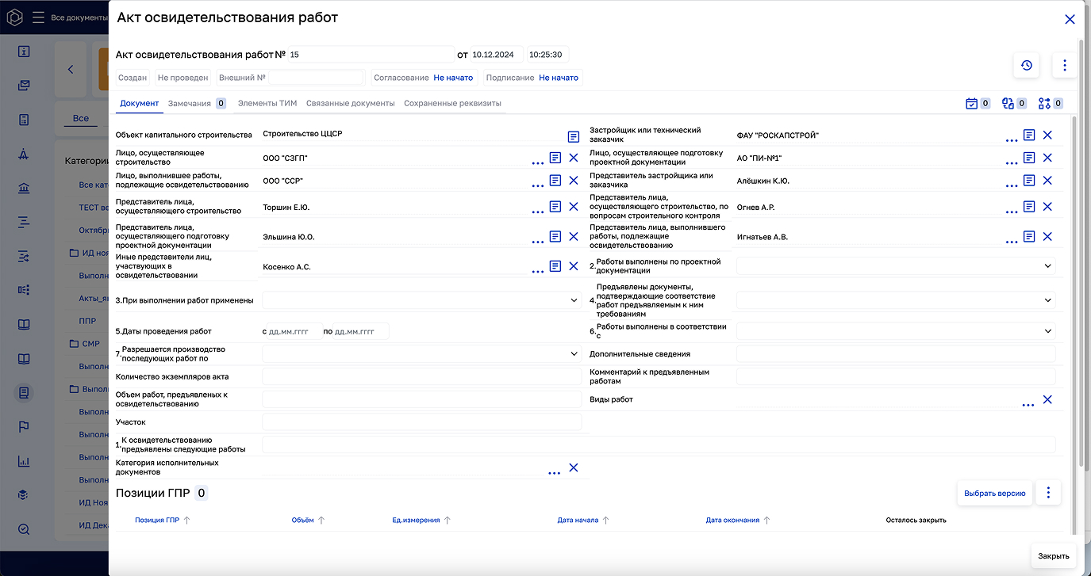Open the Связанные документы tab

coord(350,103)
